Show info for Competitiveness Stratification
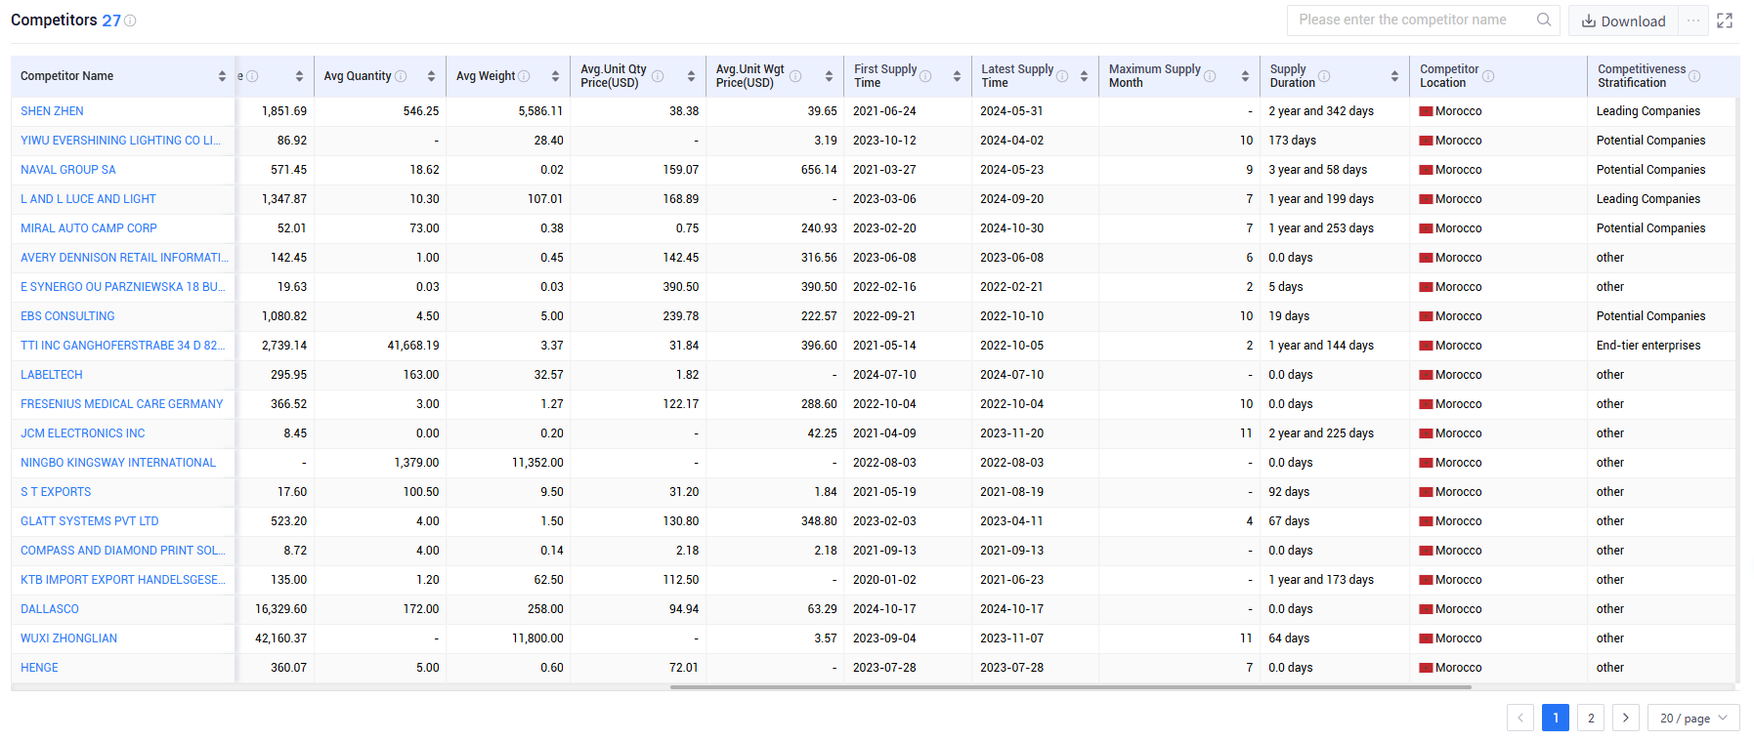The width and height of the screenshot is (1754, 741). point(1694,76)
